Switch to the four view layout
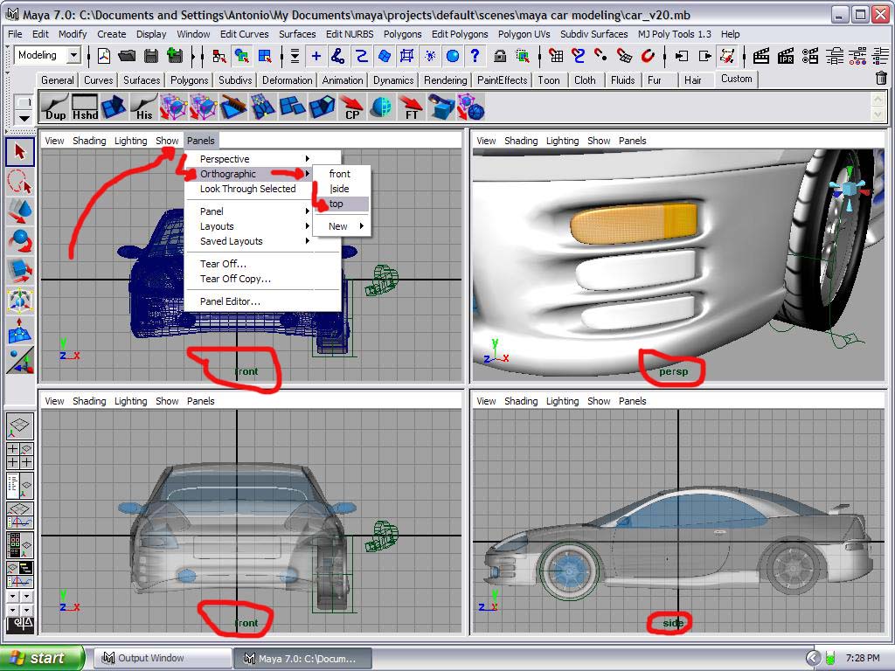This screenshot has width=895, height=671. [20, 455]
